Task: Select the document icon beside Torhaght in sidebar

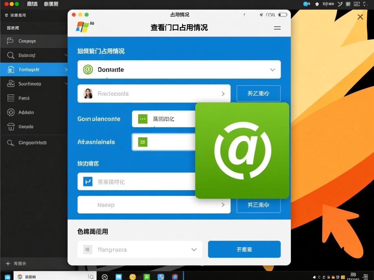Action: coord(10,69)
